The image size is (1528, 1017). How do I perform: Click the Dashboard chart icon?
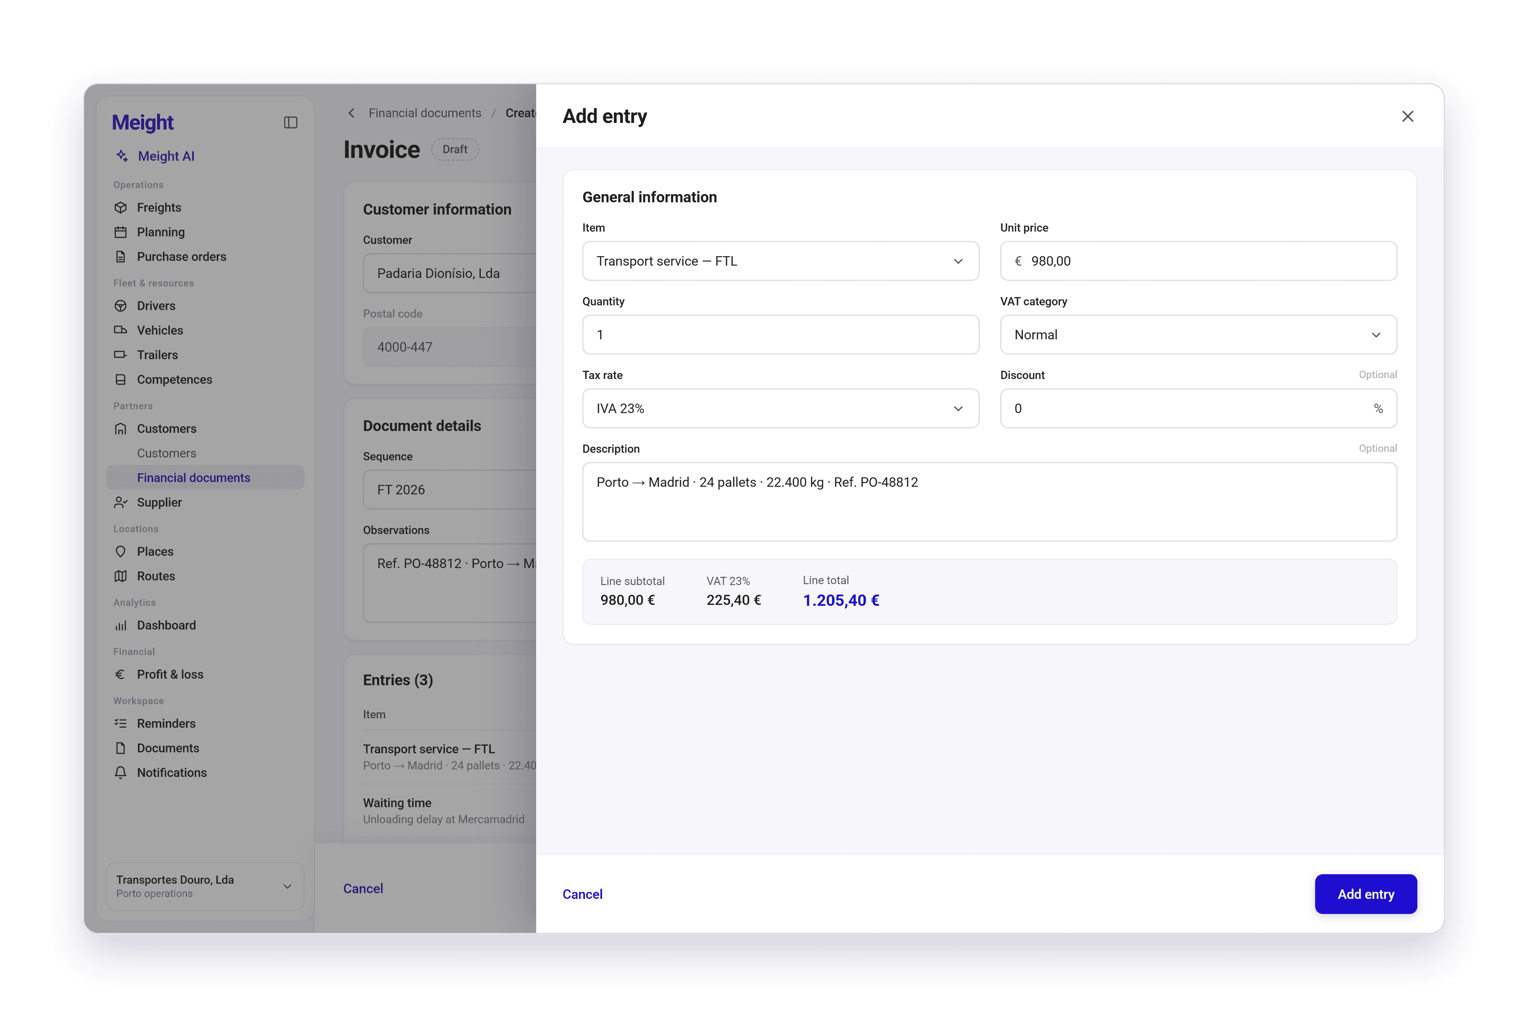[121, 625]
